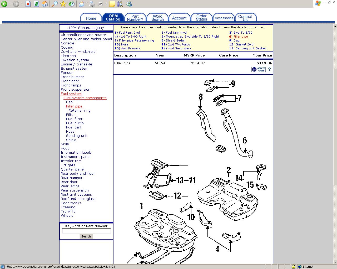Open the Search magnifier toolbar icon
The width and height of the screenshot is (337, 269).
coord(54,4)
